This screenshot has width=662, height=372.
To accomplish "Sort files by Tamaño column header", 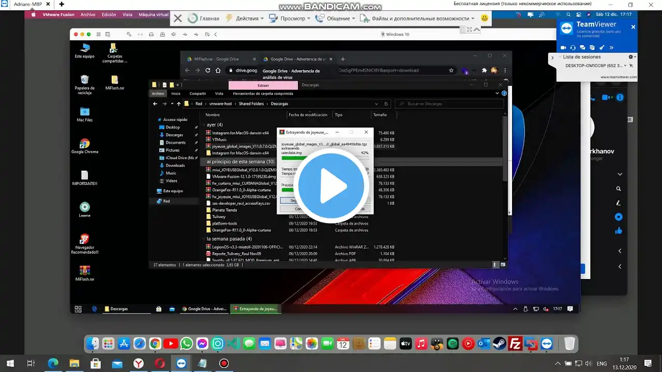I will [380, 115].
